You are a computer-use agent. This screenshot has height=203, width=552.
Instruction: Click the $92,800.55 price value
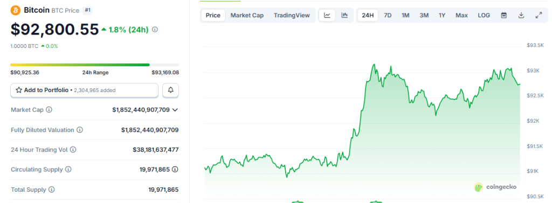(54, 30)
